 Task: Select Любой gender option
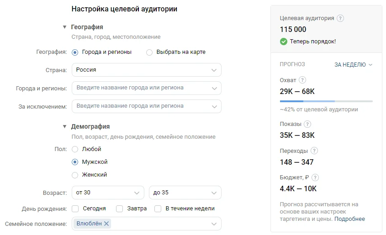pos(75,149)
